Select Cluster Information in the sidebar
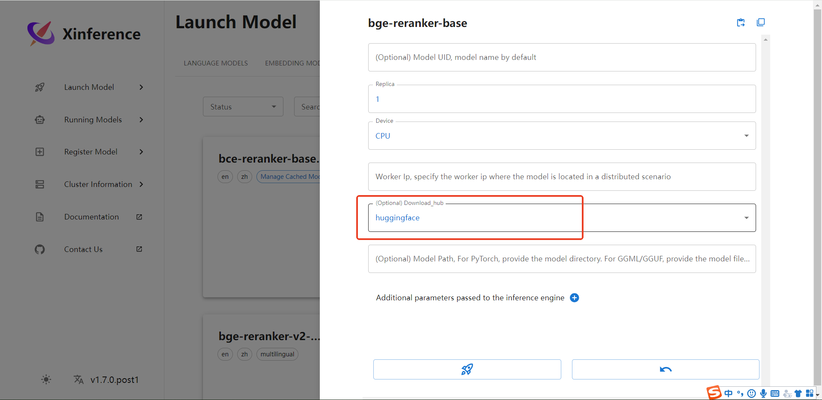 (98, 184)
